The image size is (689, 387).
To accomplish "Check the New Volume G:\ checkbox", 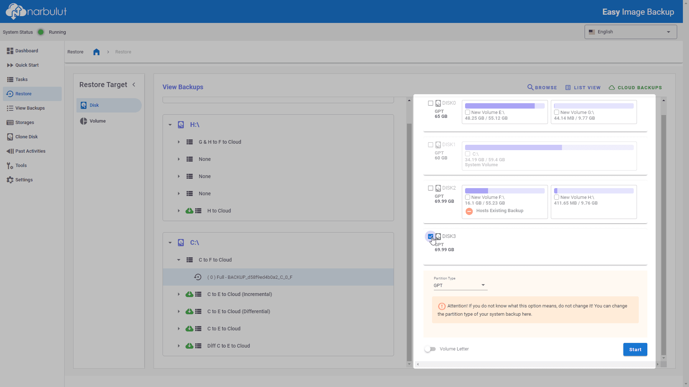I will (x=557, y=113).
